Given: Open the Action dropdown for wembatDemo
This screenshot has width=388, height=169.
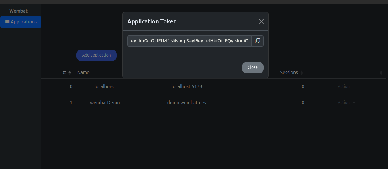Looking at the screenshot, I should 346,103.
